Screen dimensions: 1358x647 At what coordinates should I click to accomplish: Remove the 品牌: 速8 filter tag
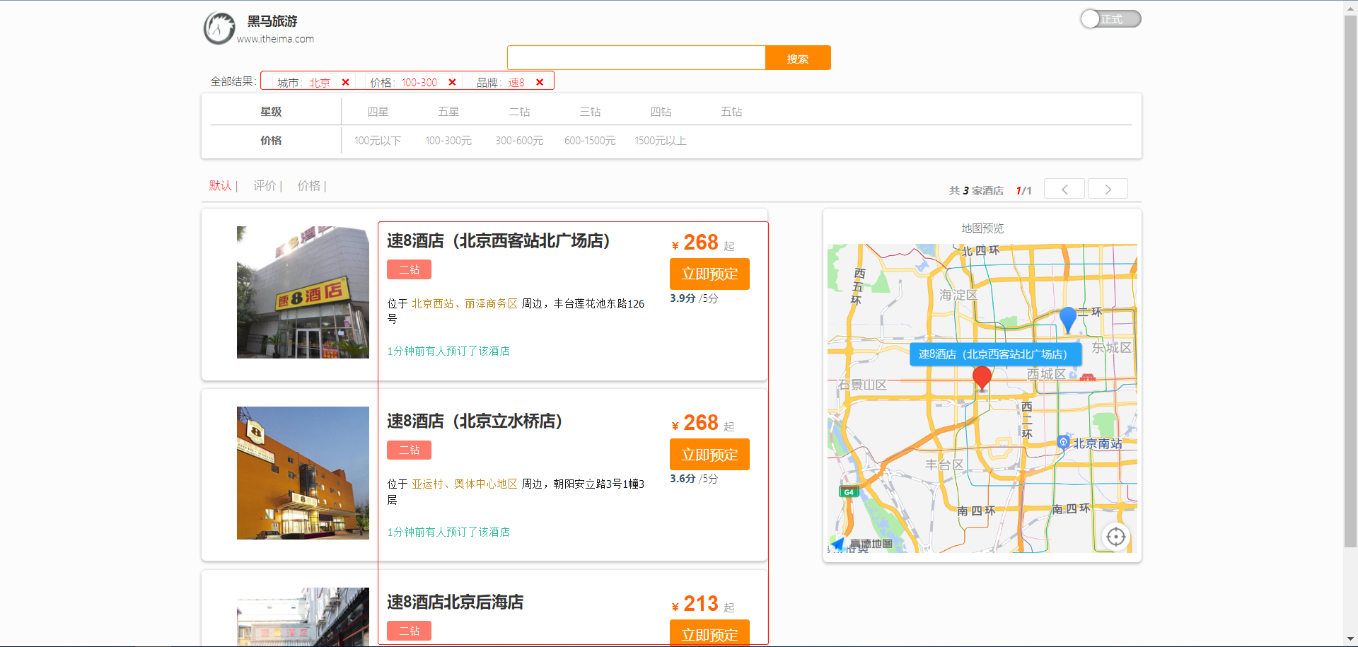[x=540, y=82]
